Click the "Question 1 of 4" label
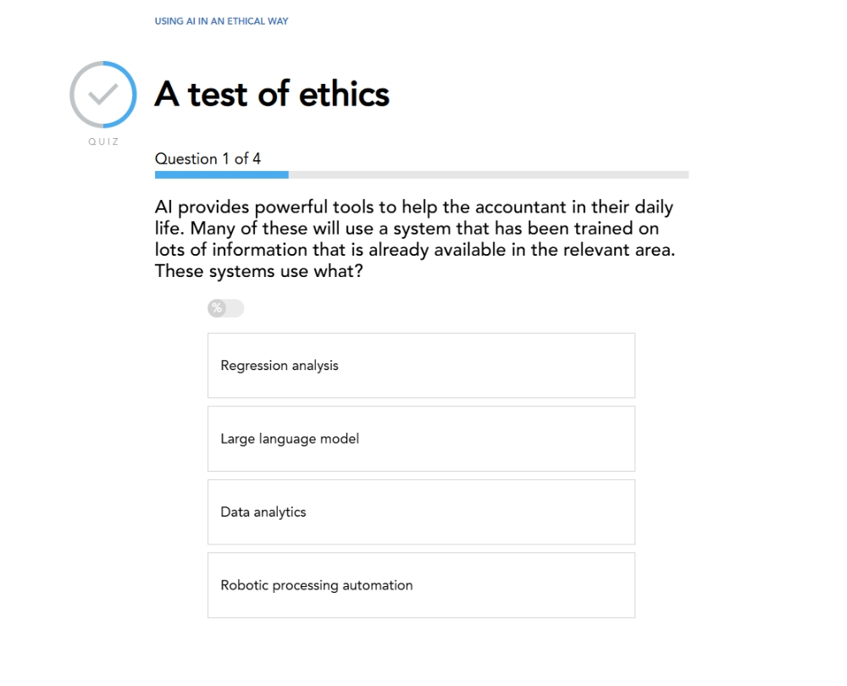 click(x=208, y=158)
